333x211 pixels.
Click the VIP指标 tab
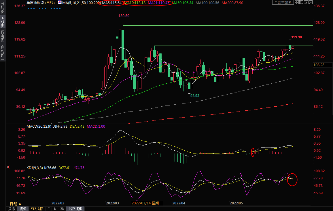coord(37,209)
